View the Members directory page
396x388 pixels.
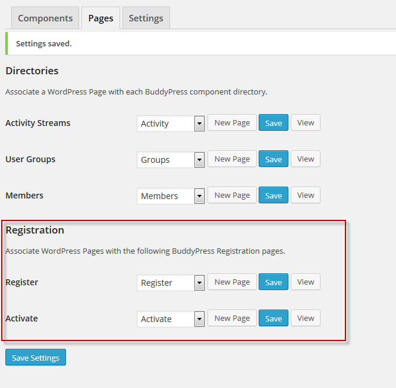tap(306, 195)
